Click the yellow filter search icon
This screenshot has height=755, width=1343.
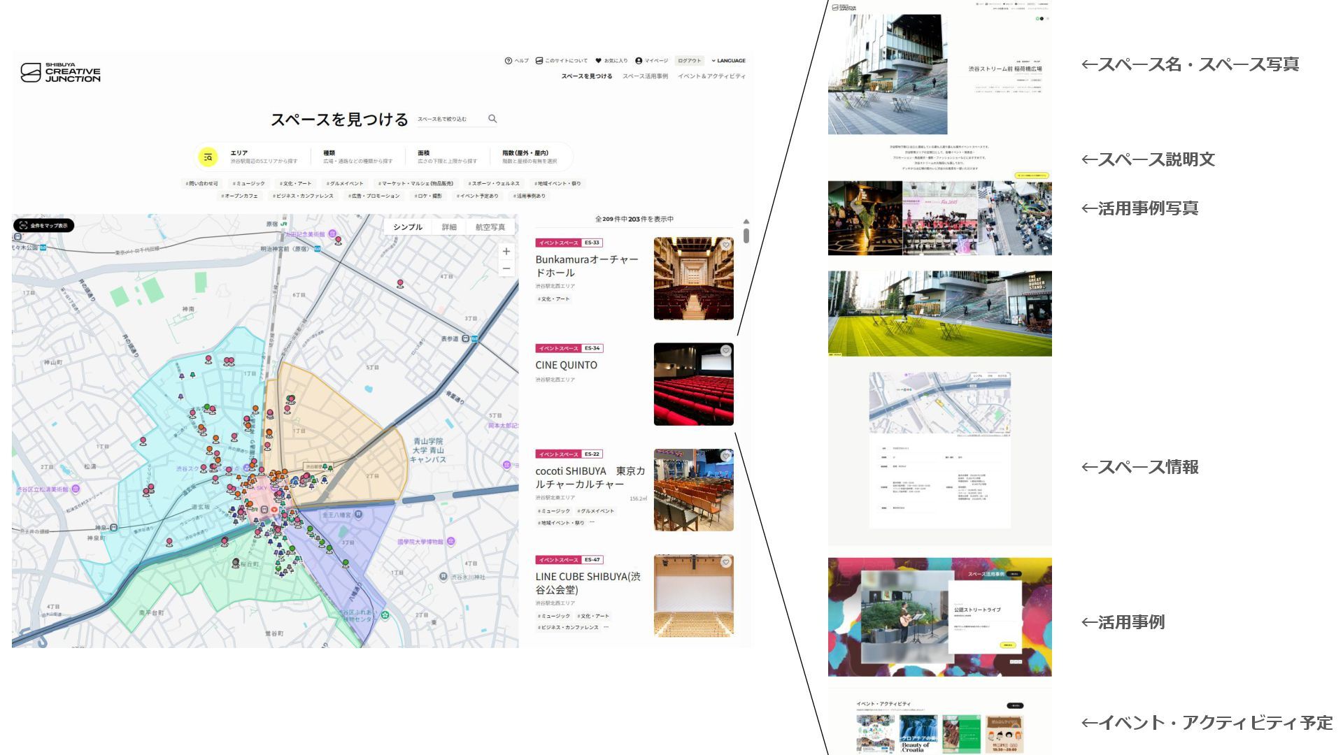pos(208,157)
